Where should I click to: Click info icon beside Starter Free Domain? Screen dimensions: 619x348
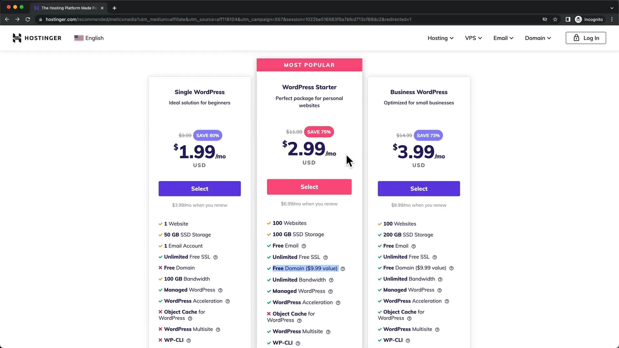343,269
